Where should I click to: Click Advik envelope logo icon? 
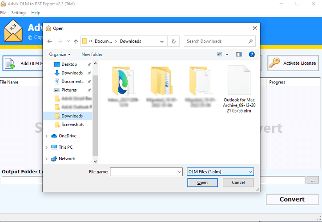coord(13,31)
